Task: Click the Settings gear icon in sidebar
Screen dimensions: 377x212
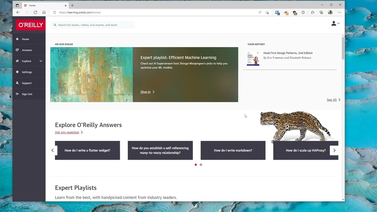Action: click(17, 72)
